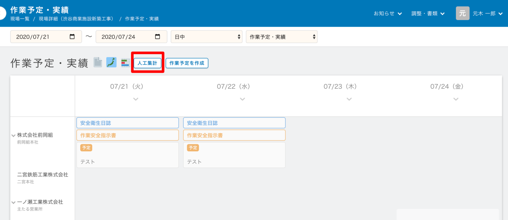Click the 2020/07/21 start date field
Viewport: 508px width, 220px height.
(46, 37)
